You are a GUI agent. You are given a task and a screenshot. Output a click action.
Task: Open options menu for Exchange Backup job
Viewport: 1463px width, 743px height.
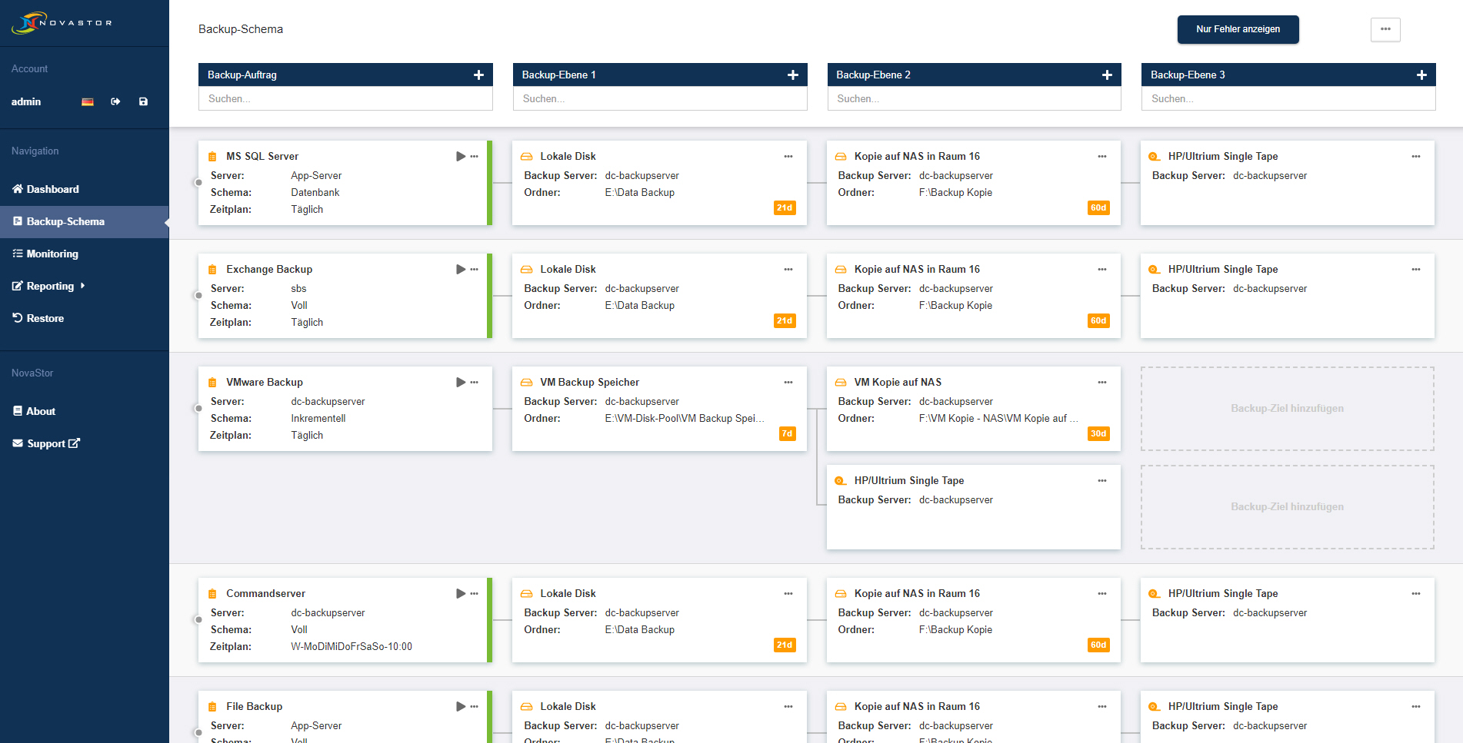click(x=475, y=269)
